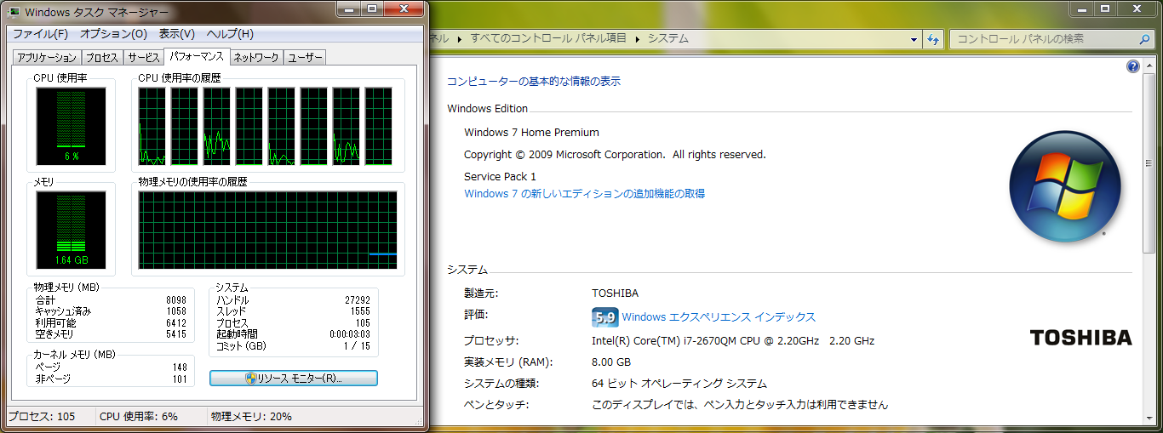Click the スレッド value 1555
The image size is (1163, 433).
point(360,312)
